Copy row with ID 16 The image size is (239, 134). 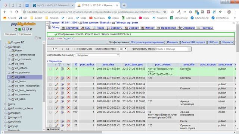(x=63, y=84)
